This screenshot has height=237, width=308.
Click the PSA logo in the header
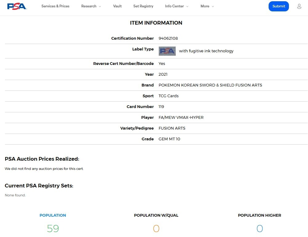[17, 6]
